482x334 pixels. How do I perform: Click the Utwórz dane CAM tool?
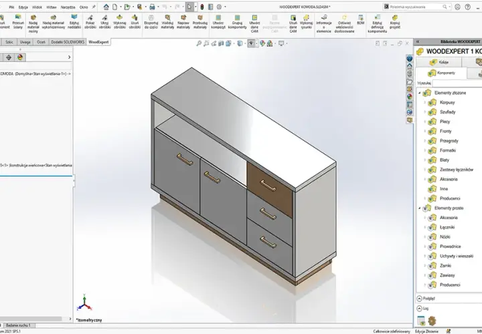coord(254,23)
